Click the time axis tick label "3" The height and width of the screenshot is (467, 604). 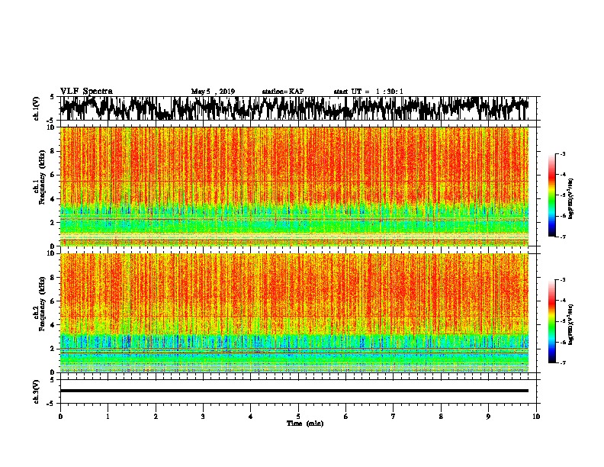pos(203,417)
